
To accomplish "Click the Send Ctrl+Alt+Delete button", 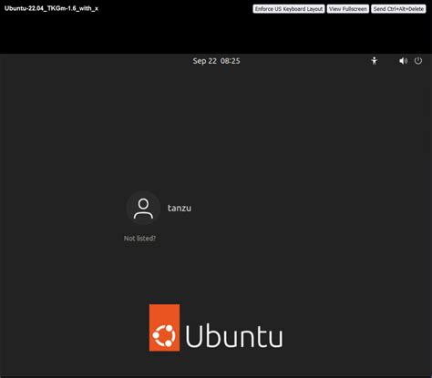I will coord(398,9).
